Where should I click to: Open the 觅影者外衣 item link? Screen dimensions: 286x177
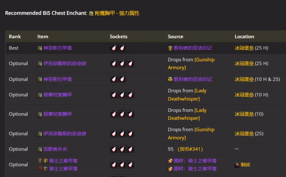coord(55,149)
